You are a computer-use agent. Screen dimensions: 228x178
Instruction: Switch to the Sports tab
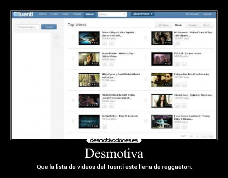click(x=206, y=25)
